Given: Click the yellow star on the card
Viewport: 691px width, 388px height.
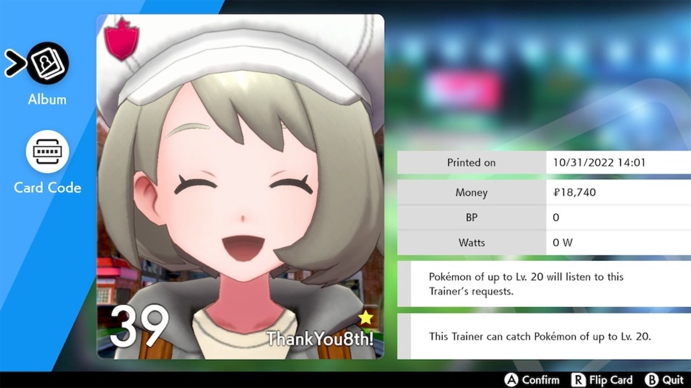Looking at the screenshot, I should 366,318.
